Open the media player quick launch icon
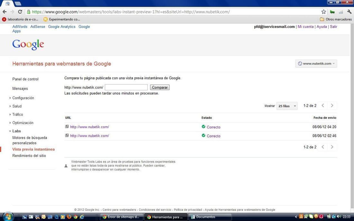 point(63,217)
